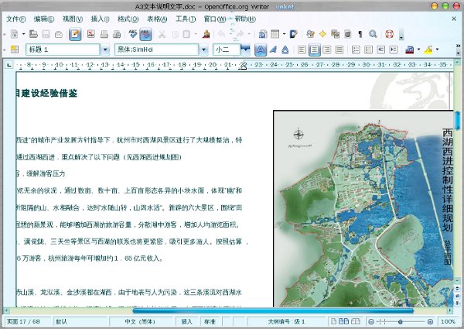
Task: Open the font name dropdown for 黑体;SimHei
Action: [203, 50]
